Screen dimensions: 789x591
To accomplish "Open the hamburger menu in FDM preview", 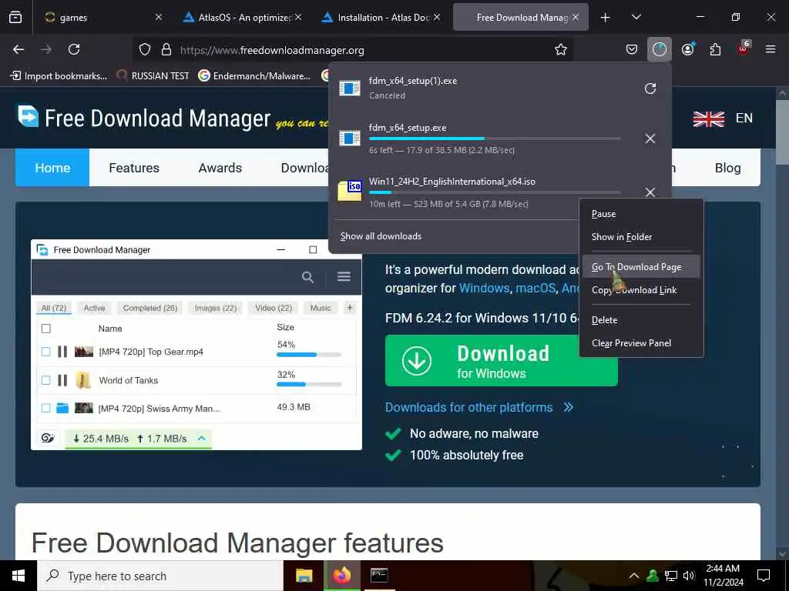I will point(344,276).
